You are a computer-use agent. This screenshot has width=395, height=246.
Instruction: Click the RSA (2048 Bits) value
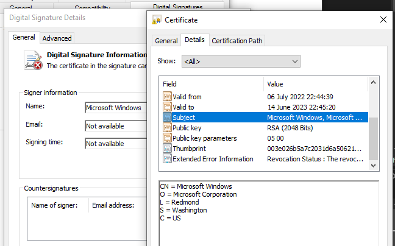pos(290,128)
